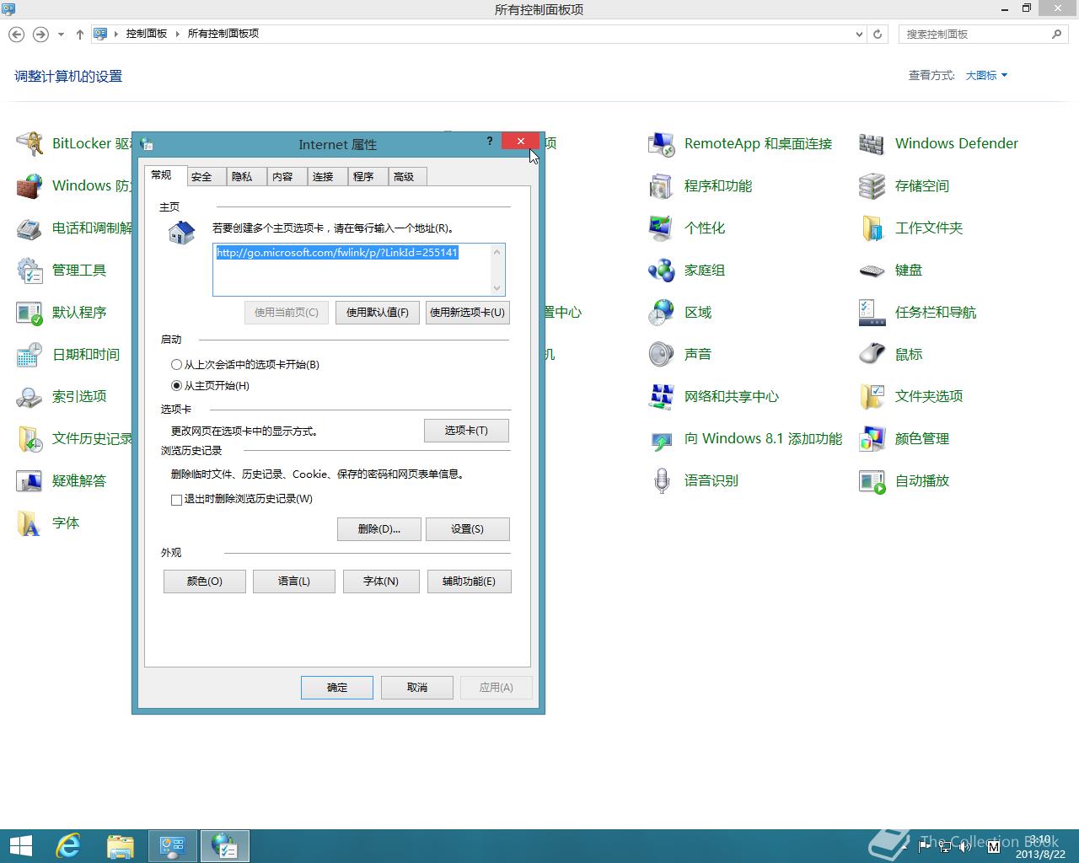Click the dialog help question mark
The image size is (1079, 863).
[x=490, y=142]
